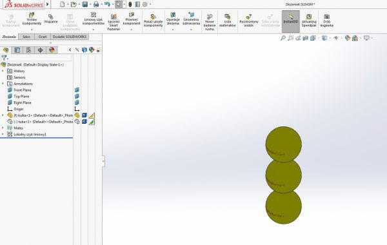Toggle the Instant3D button
This screenshot has height=245, width=387.
coord(290,21)
